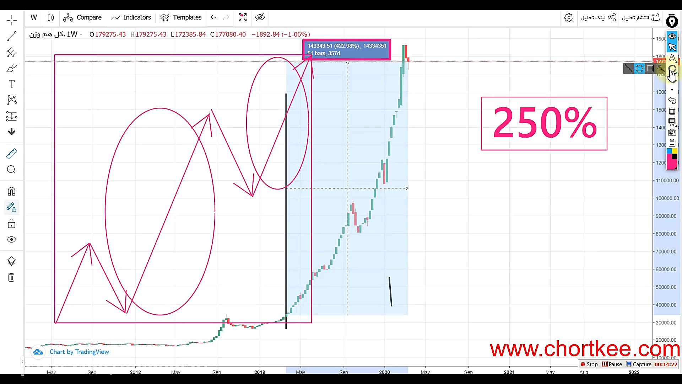
Task: Open the Fibonacci pitchfork tool
Action: 11,53
